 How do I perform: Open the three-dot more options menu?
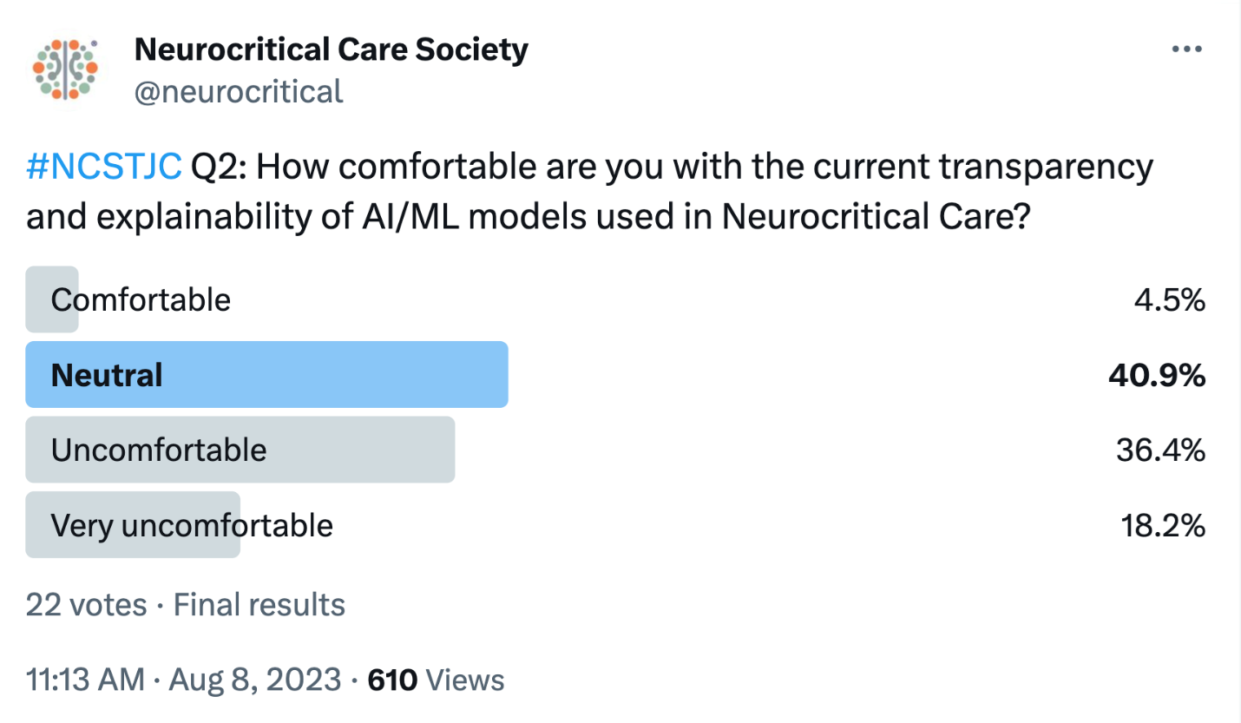pyautogui.click(x=1185, y=49)
